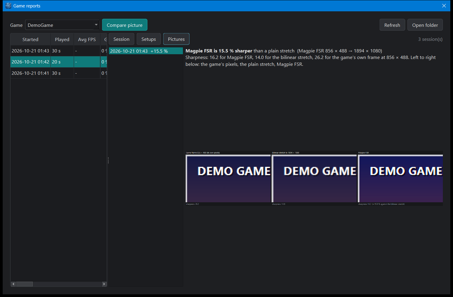Close the Game reports window
Screen dimensions: 453x297
444,6
